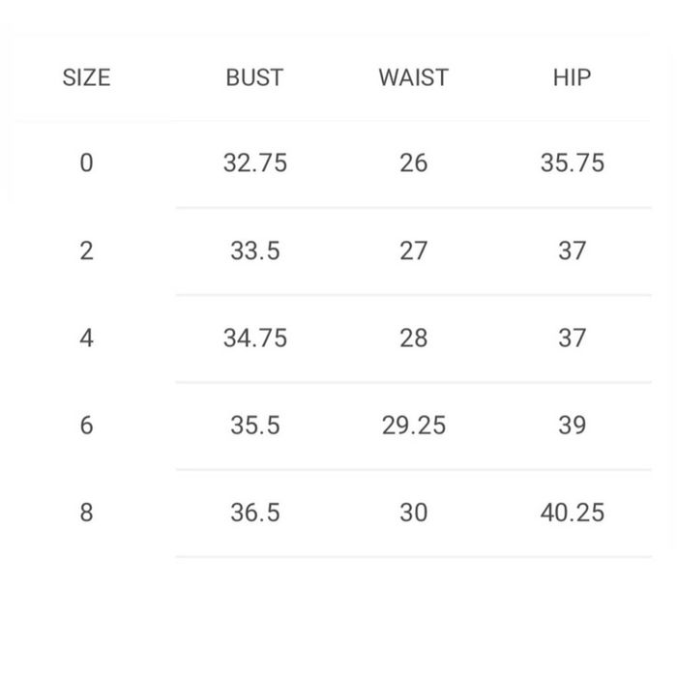677x677 pixels.
Task: Click the hip value 39
Action: coord(572,426)
